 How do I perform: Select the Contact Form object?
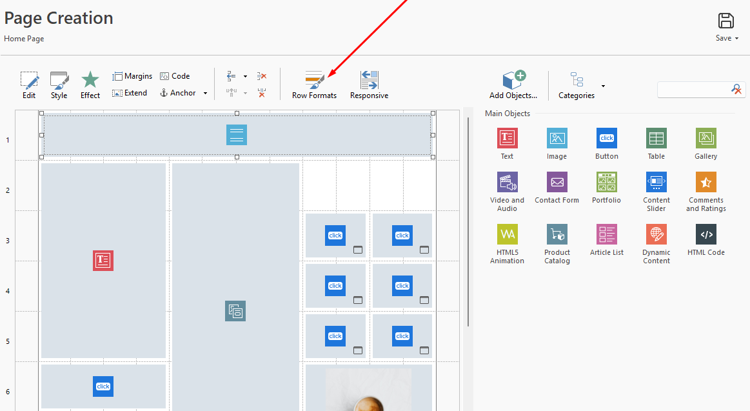[x=557, y=183]
